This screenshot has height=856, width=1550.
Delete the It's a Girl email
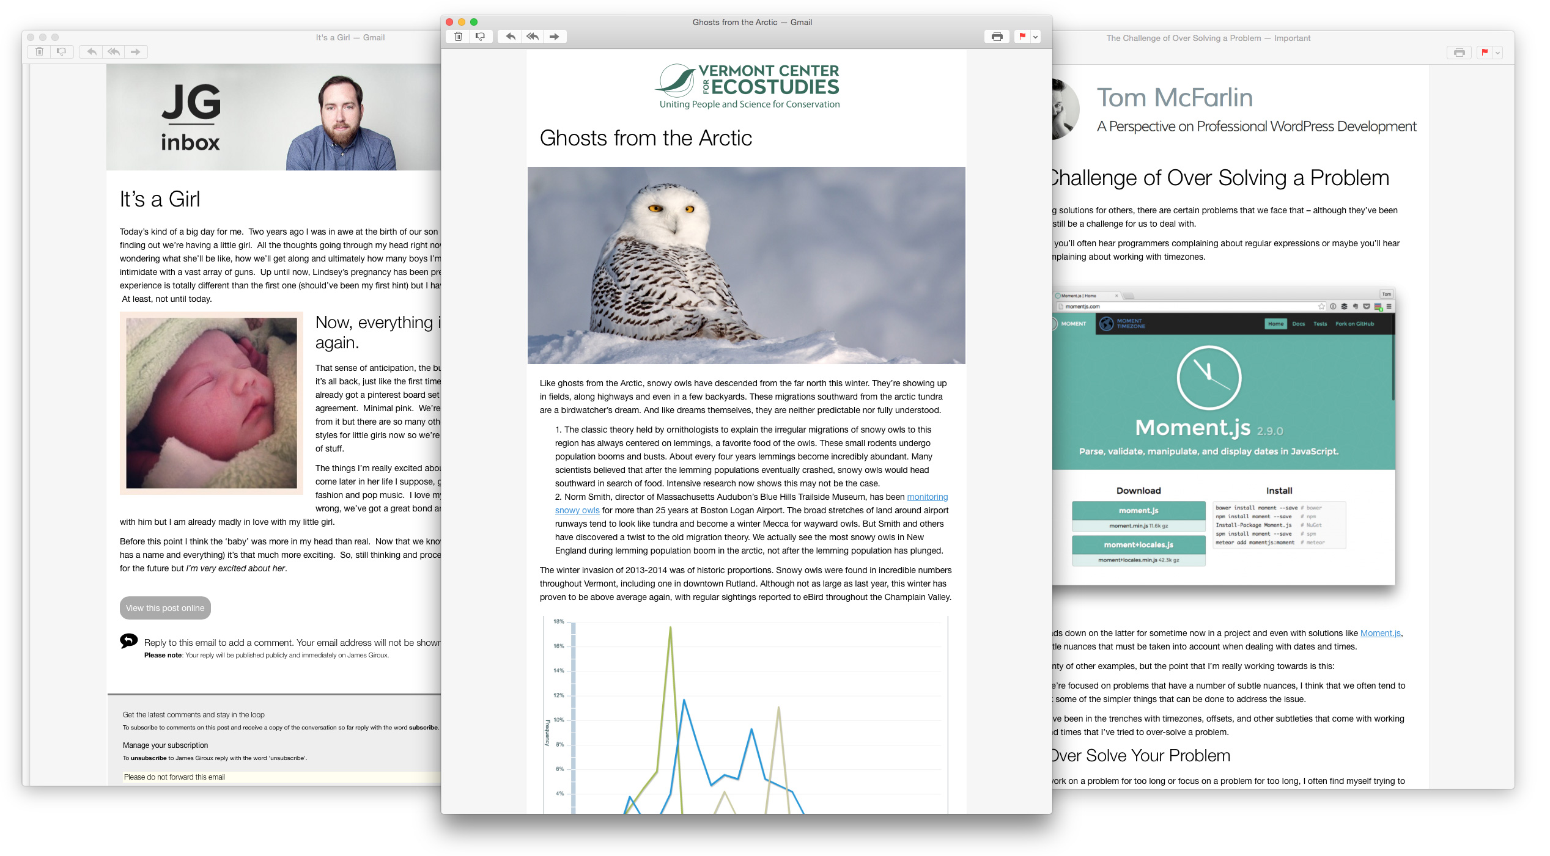(39, 52)
